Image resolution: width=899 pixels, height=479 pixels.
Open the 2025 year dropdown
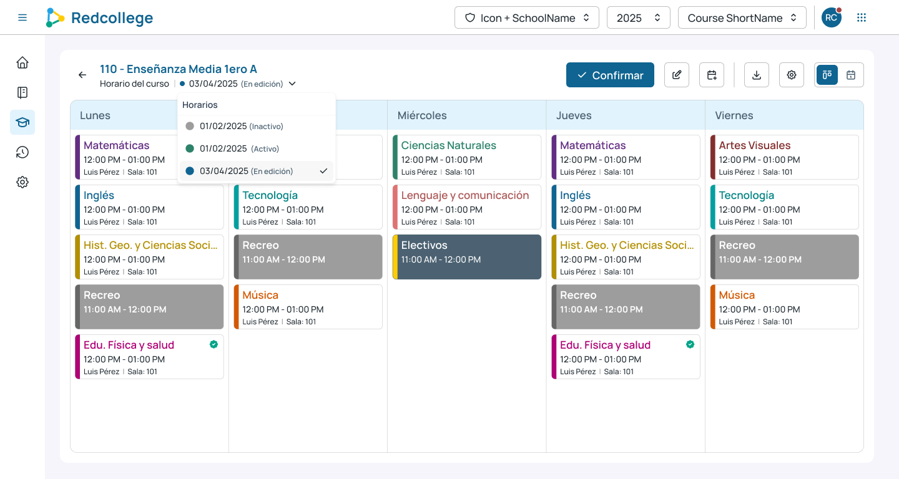click(x=639, y=17)
